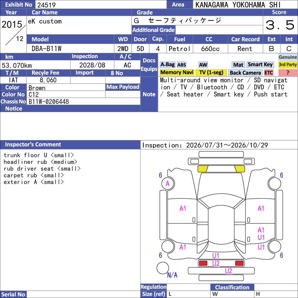The height and width of the screenshot is (298, 298).
Task: Toggle the 3rd Party legend label
Action: click(288, 65)
